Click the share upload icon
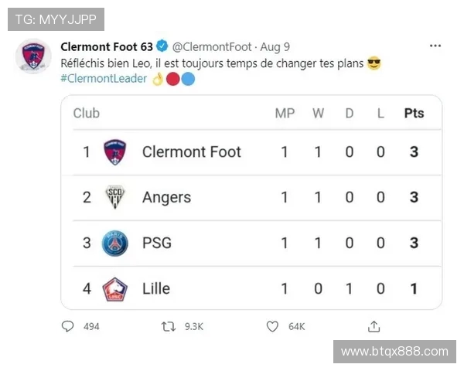This screenshot has width=464, height=371. pos(374,327)
